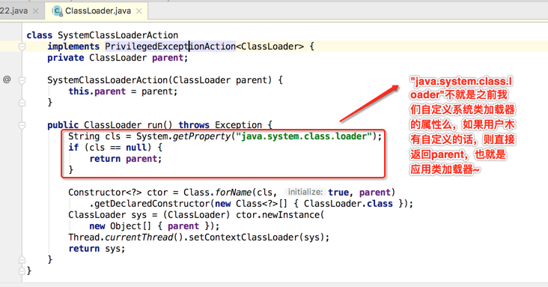Screen dimensions: 548x287
Task: Collapse the run() method fold marker
Action: point(22,125)
